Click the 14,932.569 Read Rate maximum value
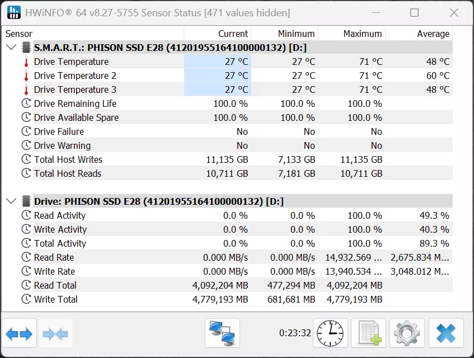This screenshot has height=358, width=474. coord(353,257)
